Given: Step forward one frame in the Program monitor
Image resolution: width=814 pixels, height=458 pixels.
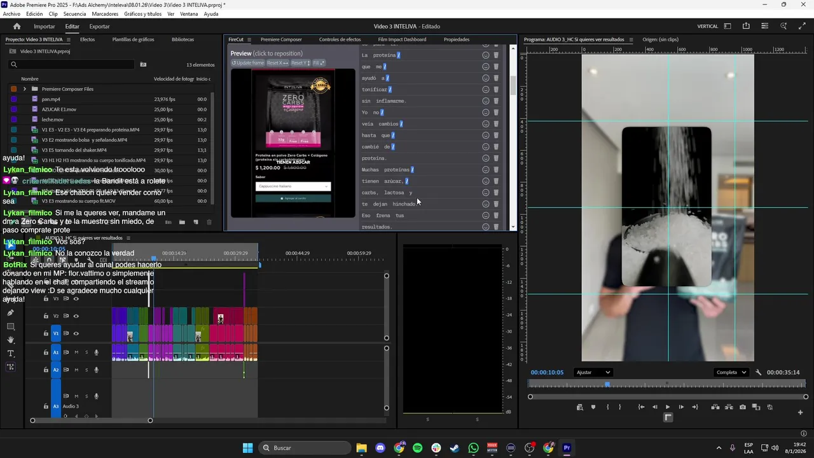Looking at the screenshot, I should (x=681, y=407).
